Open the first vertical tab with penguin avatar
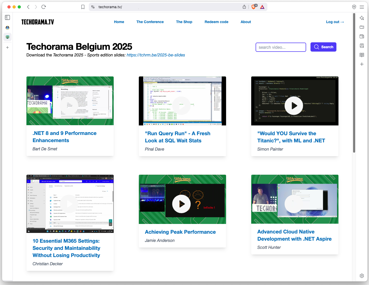 (7, 28)
